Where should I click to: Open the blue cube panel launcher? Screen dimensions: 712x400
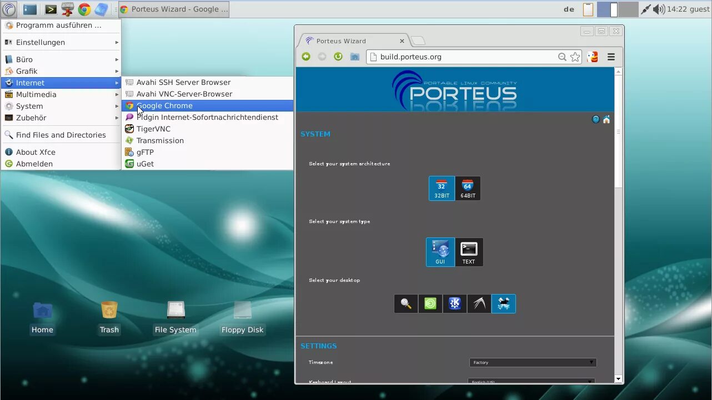click(x=101, y=9)
